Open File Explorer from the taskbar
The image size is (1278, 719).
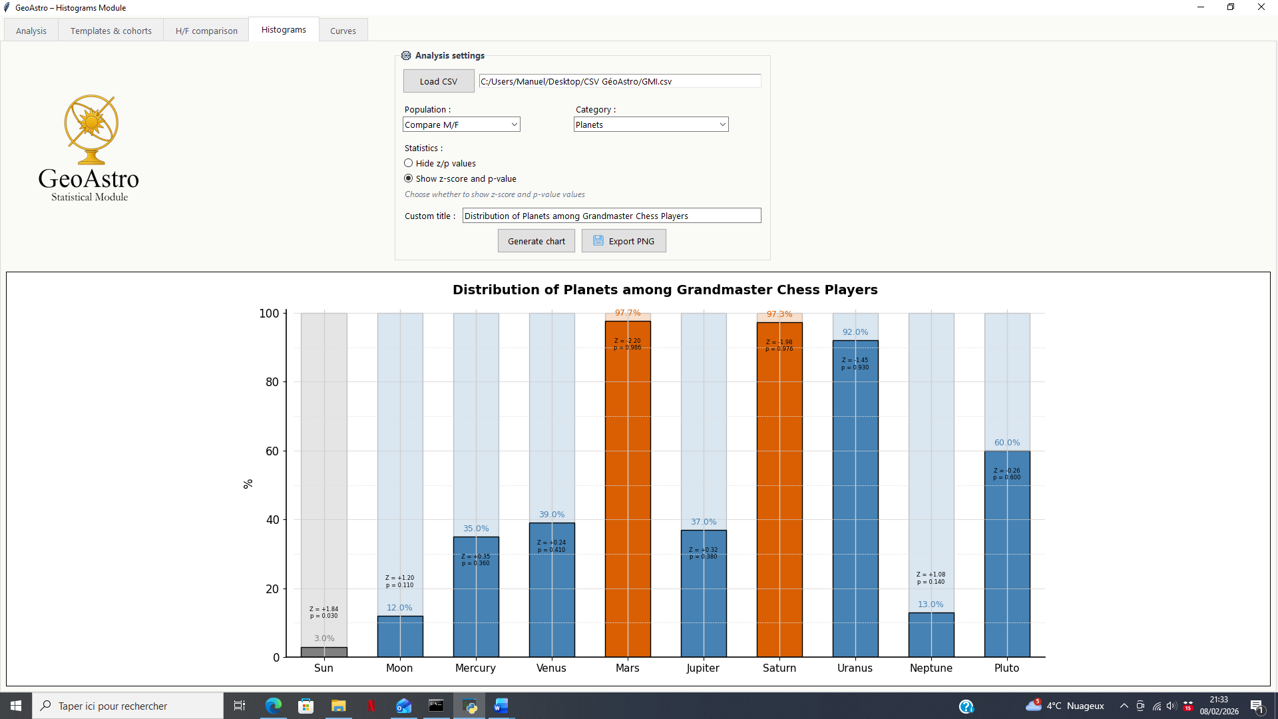(x=339, y=706)
